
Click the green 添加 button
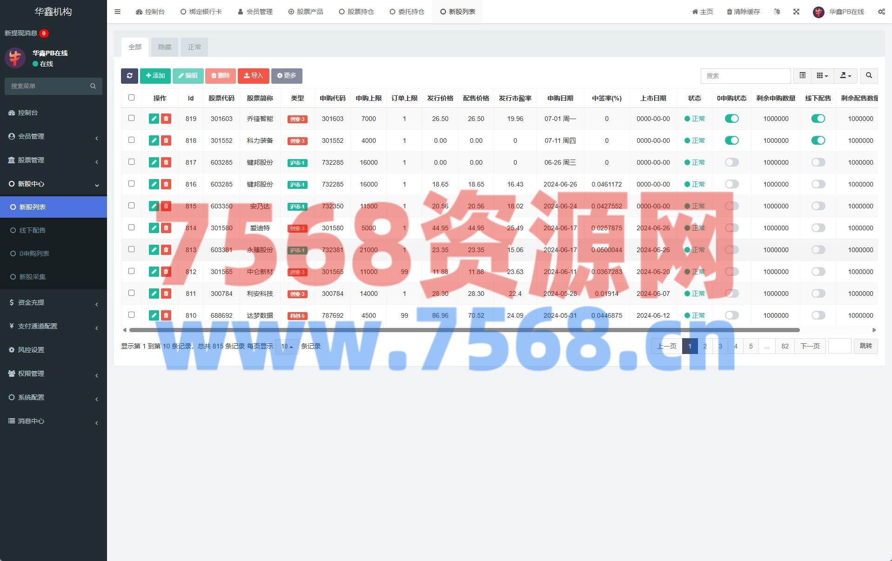[x=155, y=76]
